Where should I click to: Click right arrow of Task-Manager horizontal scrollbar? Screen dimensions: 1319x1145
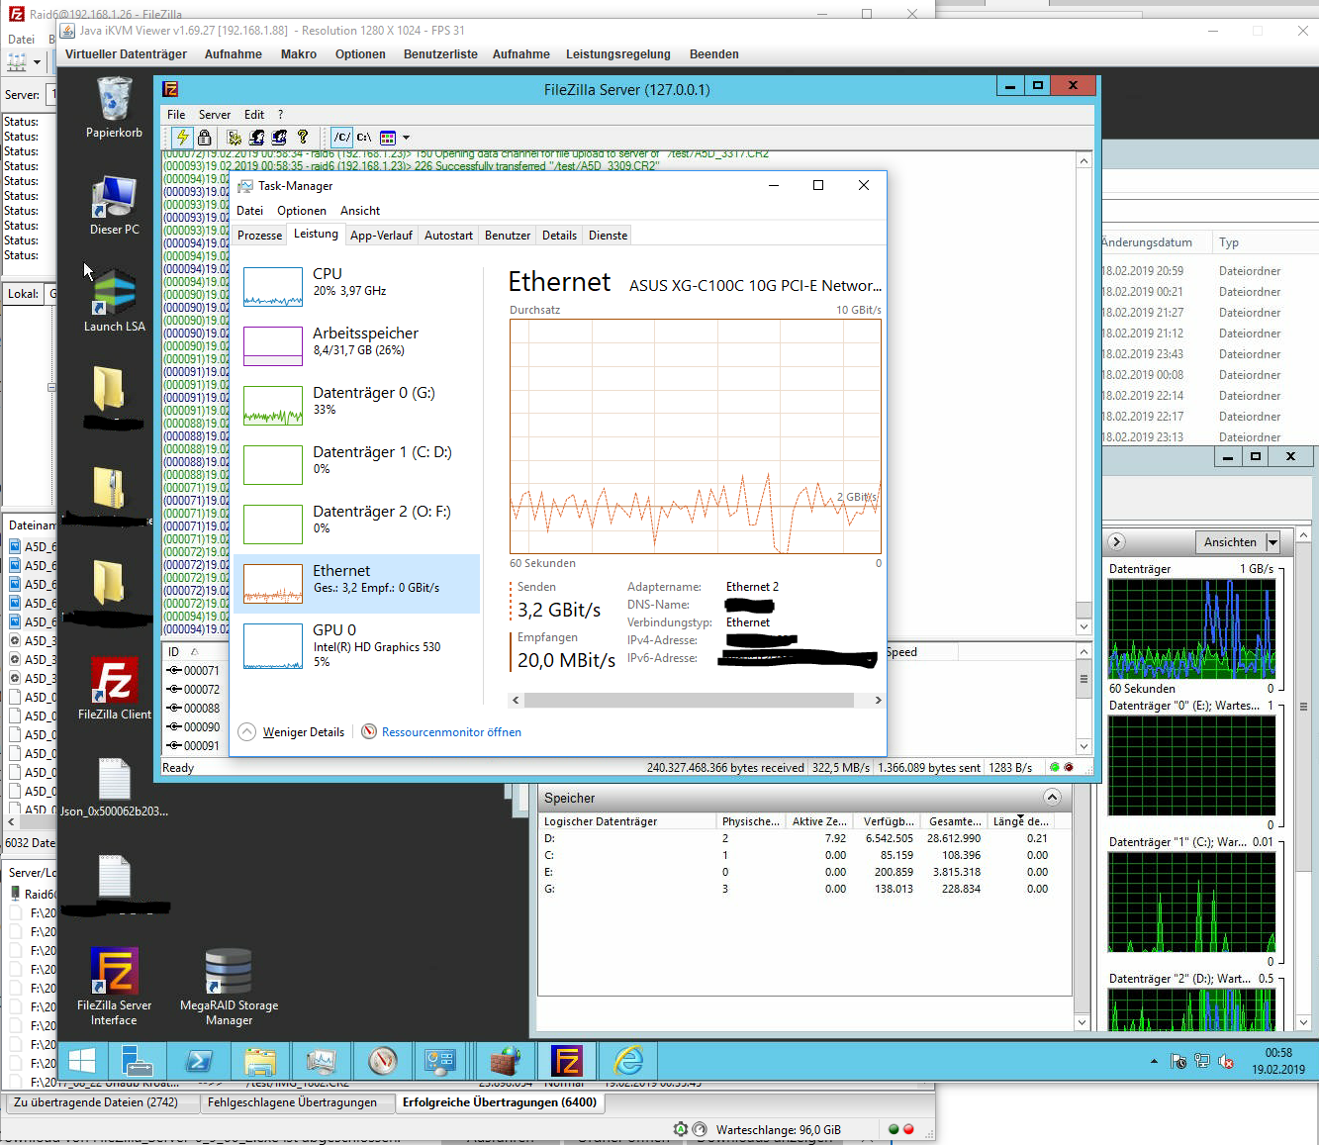pyautogui.click(x=878, y=701)
